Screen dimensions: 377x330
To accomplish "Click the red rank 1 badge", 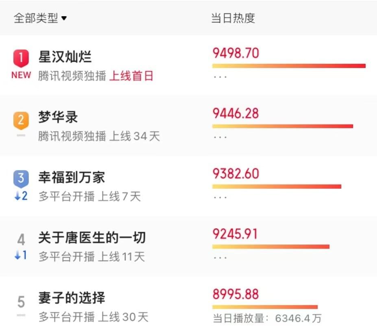I will (x=21, y=58).
